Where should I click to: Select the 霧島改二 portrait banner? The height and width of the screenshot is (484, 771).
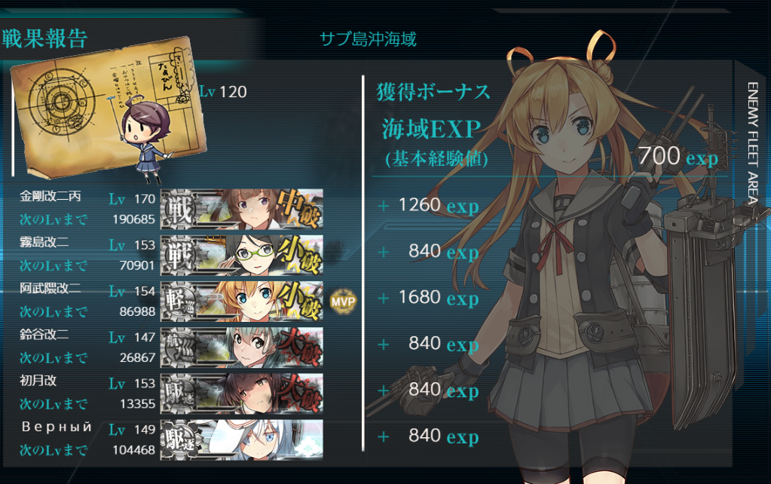pos(241,255)
